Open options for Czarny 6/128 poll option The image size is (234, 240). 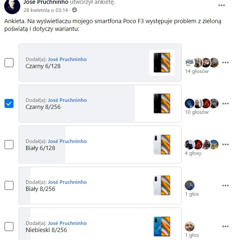(x=225, y=62)
